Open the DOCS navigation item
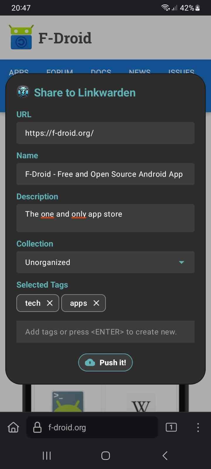Viewport: 211px width, 469px height. 101,72
